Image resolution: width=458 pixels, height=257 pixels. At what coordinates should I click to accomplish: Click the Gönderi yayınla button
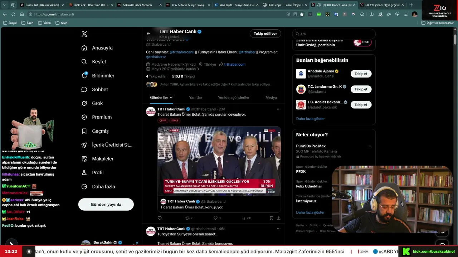(106, 205)
